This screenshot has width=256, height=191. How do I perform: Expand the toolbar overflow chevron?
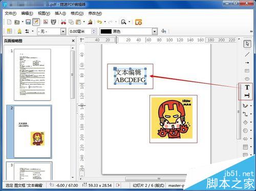[251, 31]
